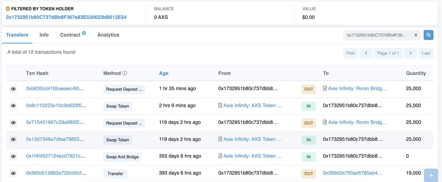Open Ronin Bridge link in the Request Deposit row aged 119 days

(x=358, y=122)
